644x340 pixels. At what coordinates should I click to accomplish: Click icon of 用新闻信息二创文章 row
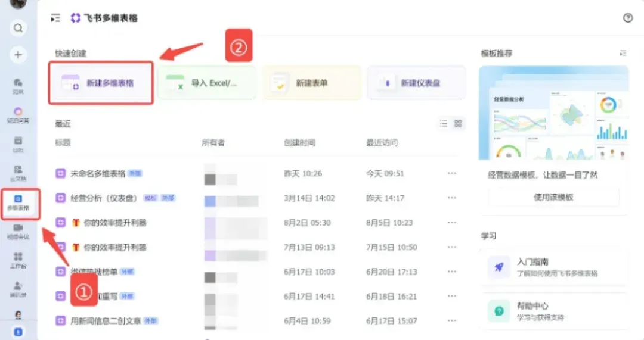pos(60,321)
